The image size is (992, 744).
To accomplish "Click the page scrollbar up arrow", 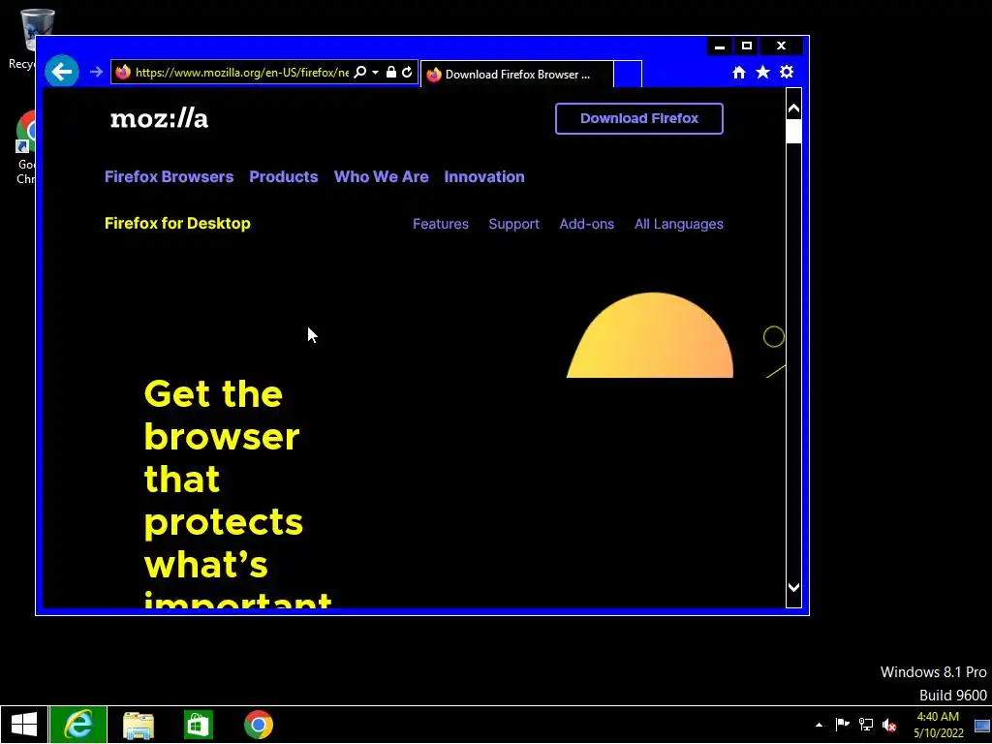I will [x=793, y=109].
